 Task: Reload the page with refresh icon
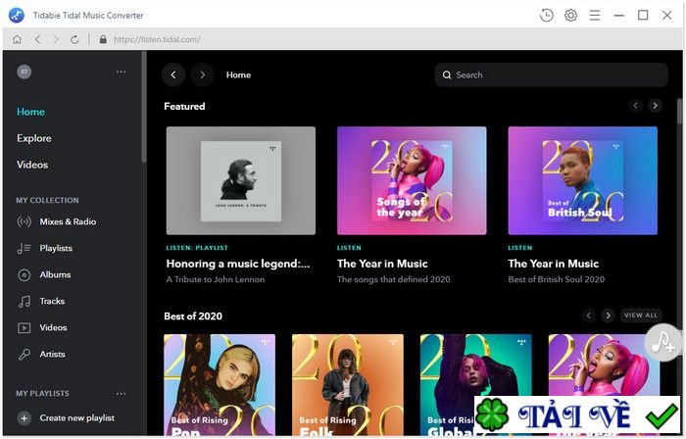(x=74, y=39)
